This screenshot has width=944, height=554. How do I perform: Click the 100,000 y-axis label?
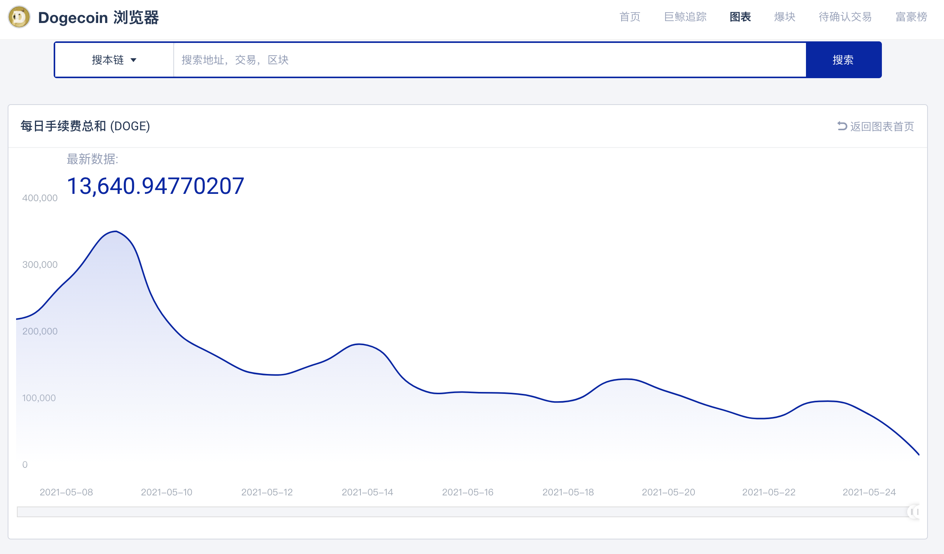click(x=39, y=398)
